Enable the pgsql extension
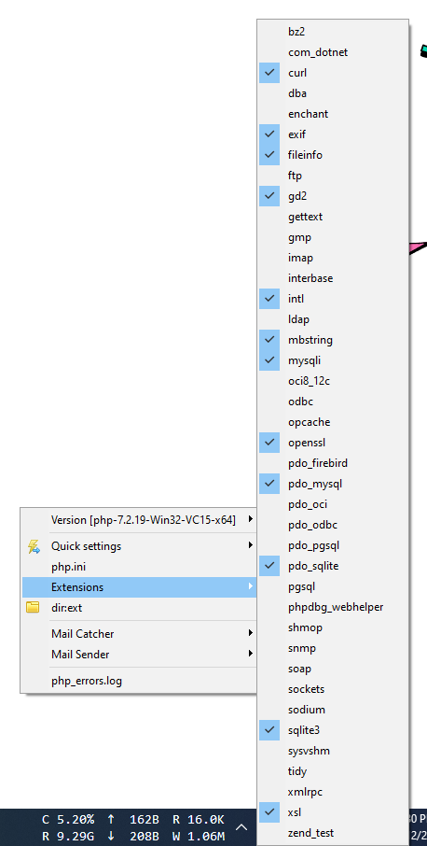This screenshot has height=846, width=427. pyautogui.click(x=333, y=586)
